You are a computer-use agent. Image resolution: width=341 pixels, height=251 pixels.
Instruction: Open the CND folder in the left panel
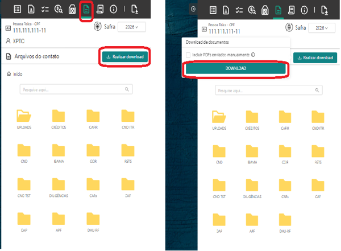(x=24, y=154)
